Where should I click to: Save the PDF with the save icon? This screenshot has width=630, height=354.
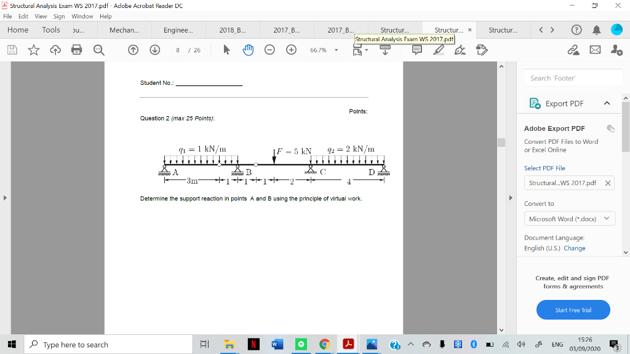12,50
